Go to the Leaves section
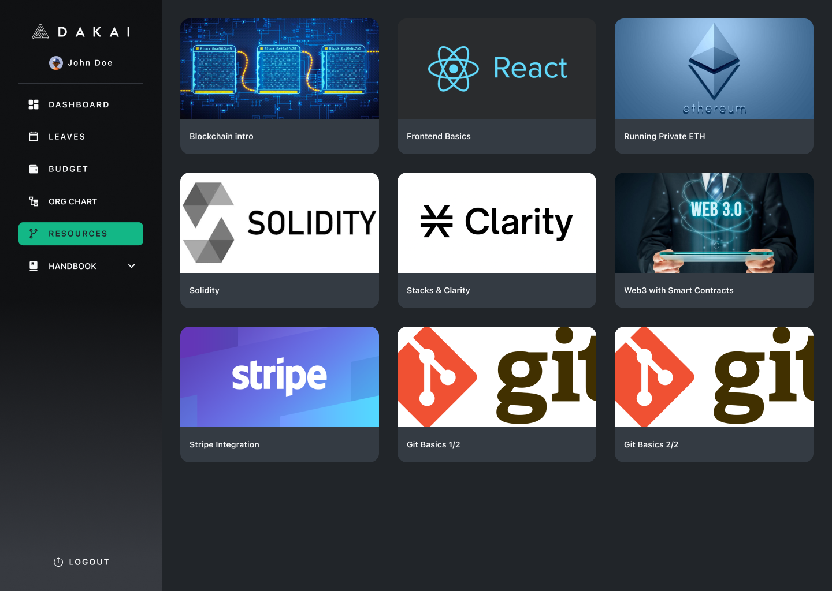 pyautogui.click(x=81, y=137)
